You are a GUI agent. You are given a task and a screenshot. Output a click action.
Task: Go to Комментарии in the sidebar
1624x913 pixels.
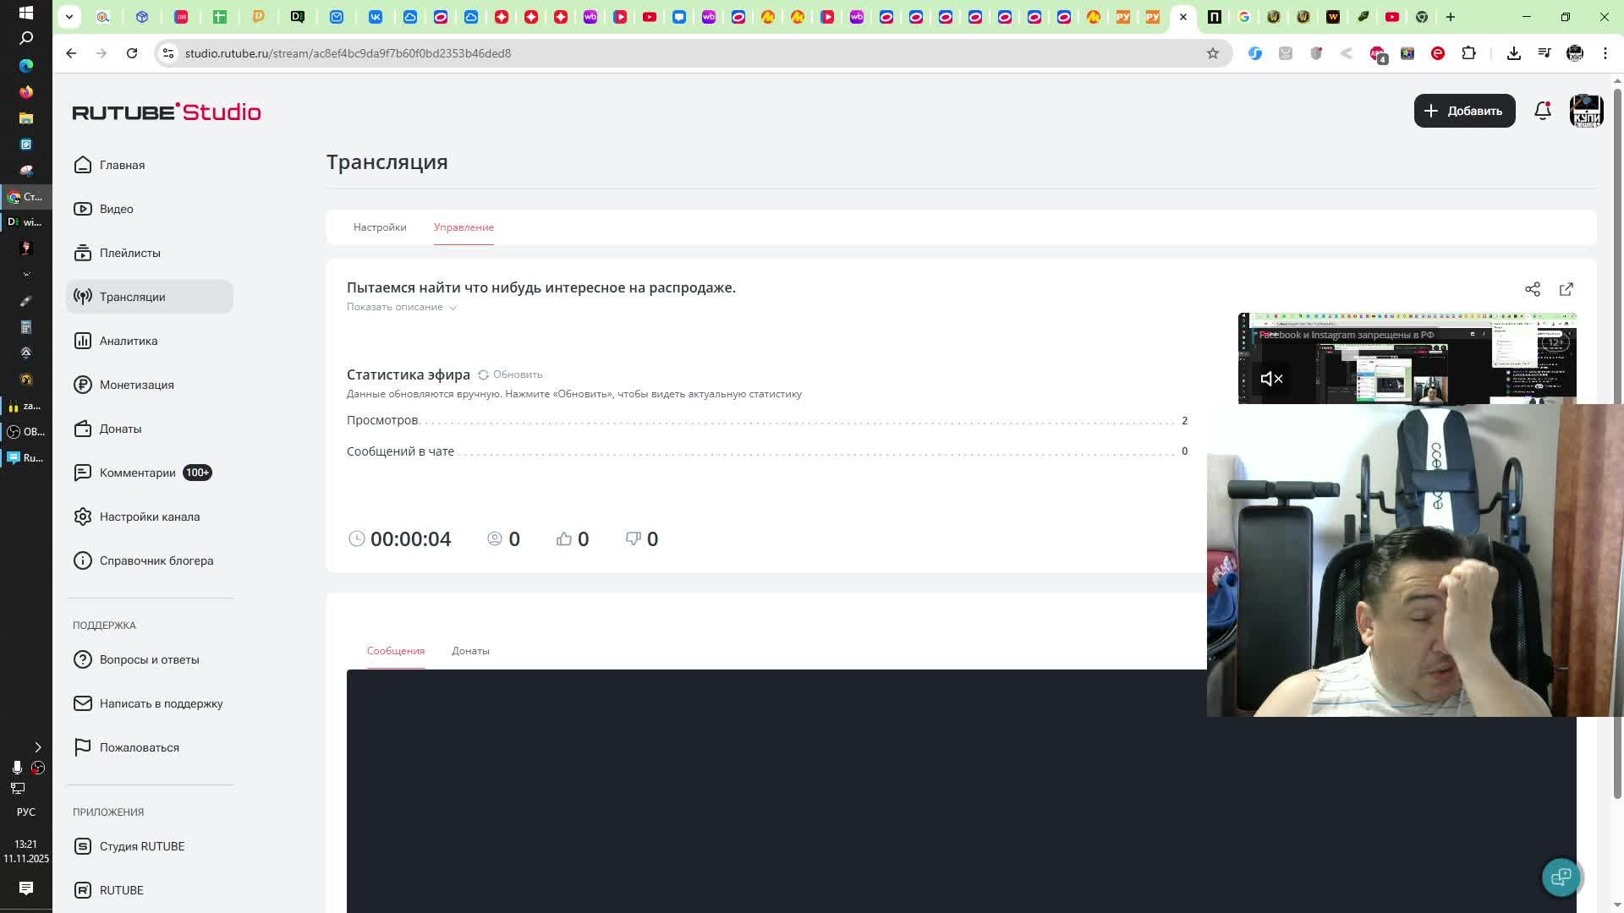tap(137, 473)
